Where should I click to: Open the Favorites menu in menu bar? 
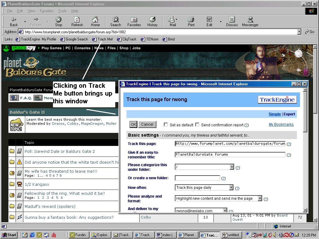(x=47, y=11)
